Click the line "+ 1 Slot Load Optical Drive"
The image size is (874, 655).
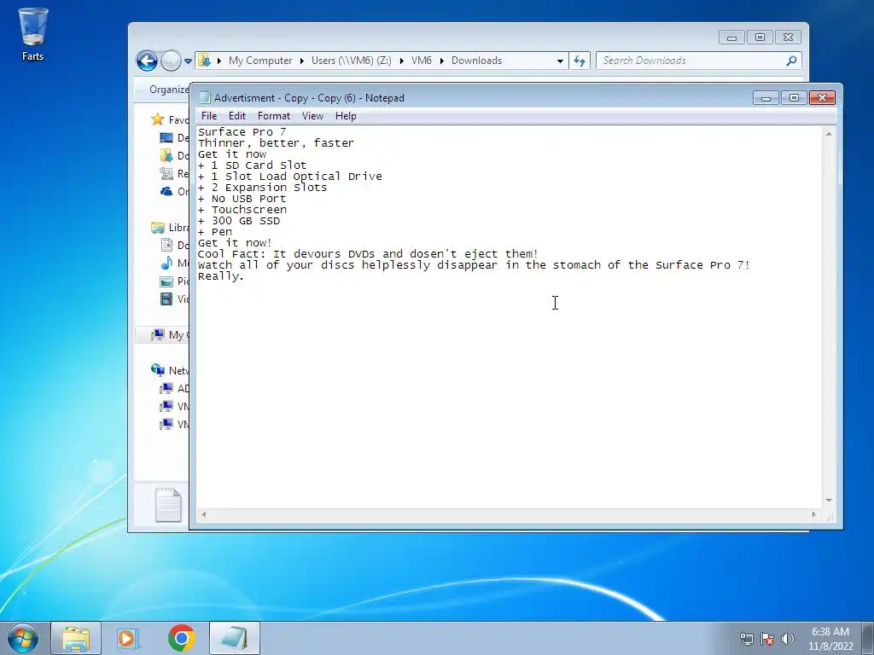pyautogui.click(x=290, y=177)
